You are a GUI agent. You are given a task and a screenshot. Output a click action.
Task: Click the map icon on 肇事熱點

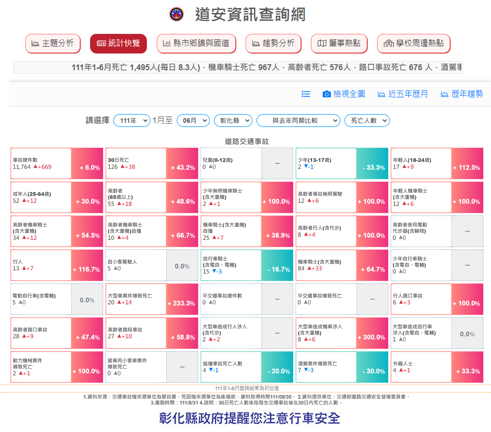coord(322,43)
